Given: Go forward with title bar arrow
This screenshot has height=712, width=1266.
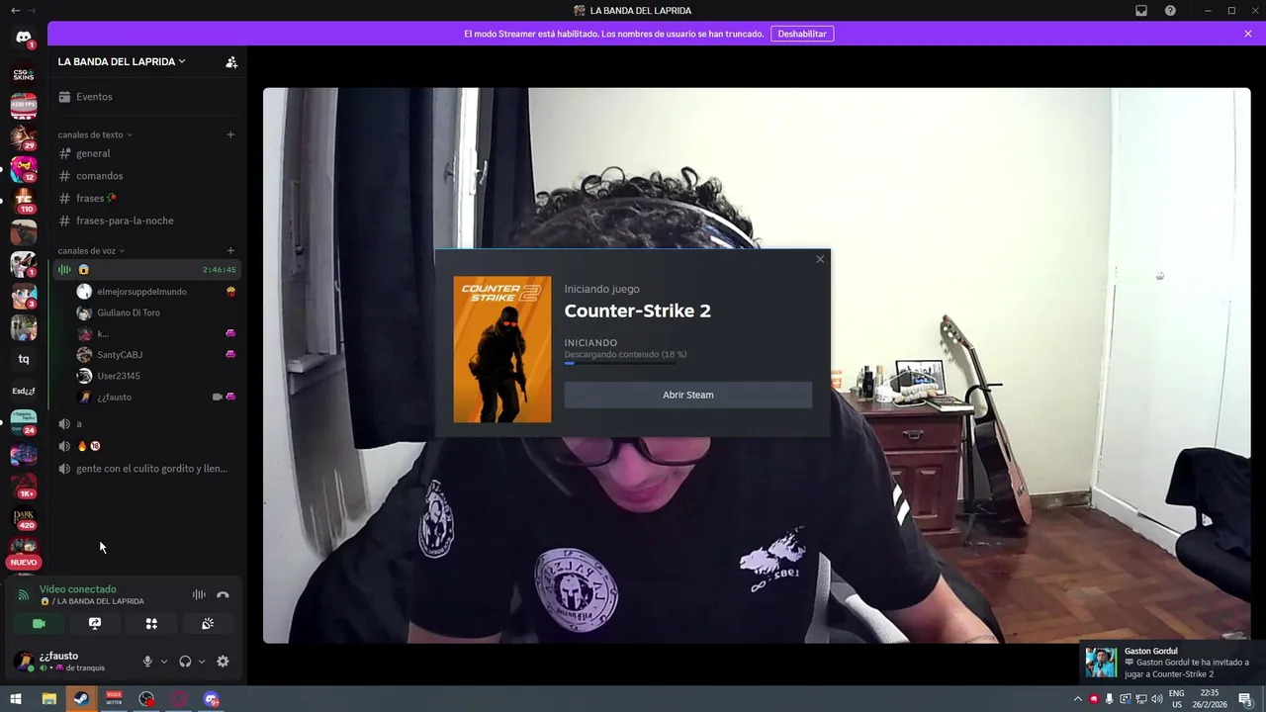Looking at the screenshot, I should tap(34, 10).
